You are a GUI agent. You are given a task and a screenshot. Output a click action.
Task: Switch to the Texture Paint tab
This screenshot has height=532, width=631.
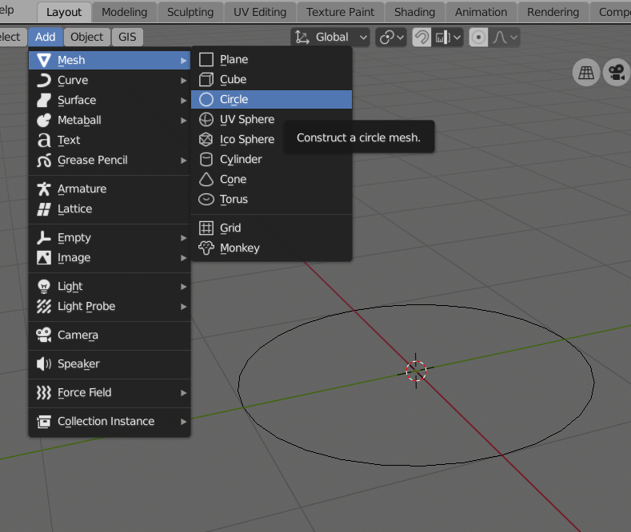(x=341, y=13)
